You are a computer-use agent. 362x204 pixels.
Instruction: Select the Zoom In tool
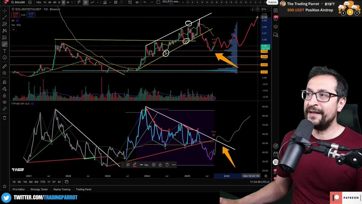pyautogui.click(x=5, y=73)
